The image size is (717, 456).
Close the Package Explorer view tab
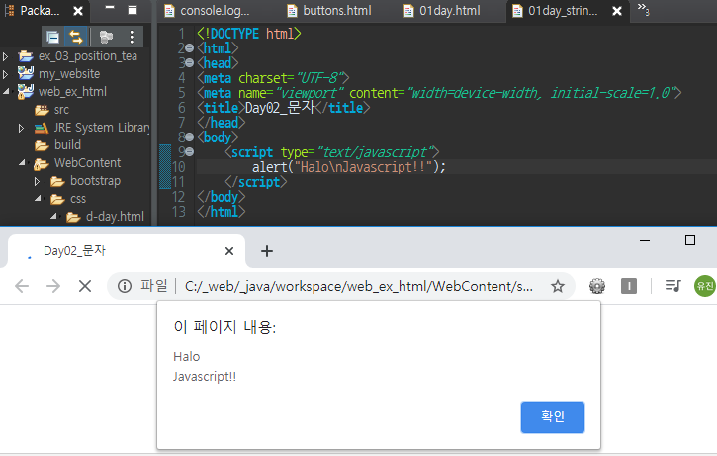coord(78,11)
